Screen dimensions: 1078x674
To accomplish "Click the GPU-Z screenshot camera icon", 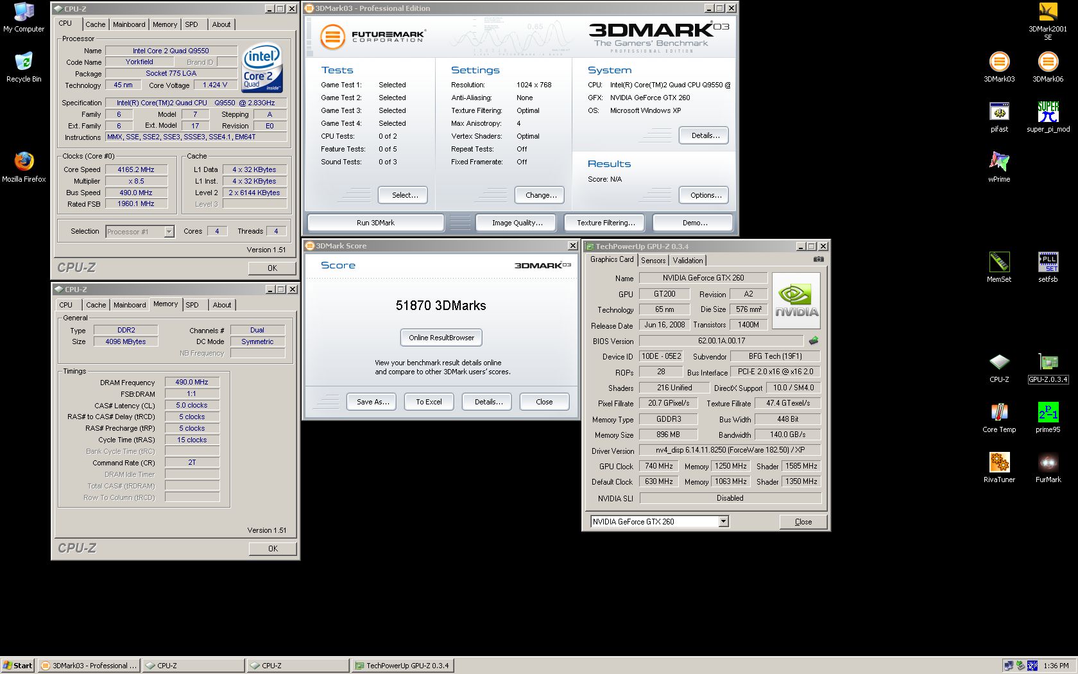I will tap(819, 259).
